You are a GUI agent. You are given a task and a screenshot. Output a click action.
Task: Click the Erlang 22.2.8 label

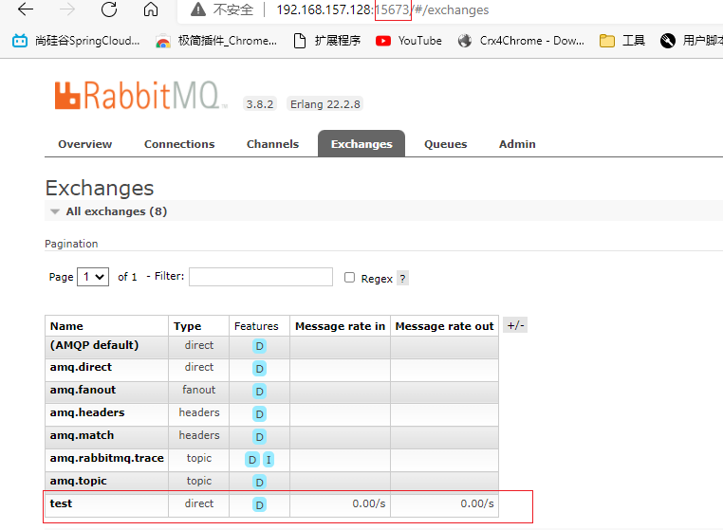(x=325, y=104)
